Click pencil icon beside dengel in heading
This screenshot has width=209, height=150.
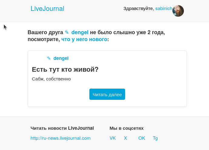click(x=67, y=32)
